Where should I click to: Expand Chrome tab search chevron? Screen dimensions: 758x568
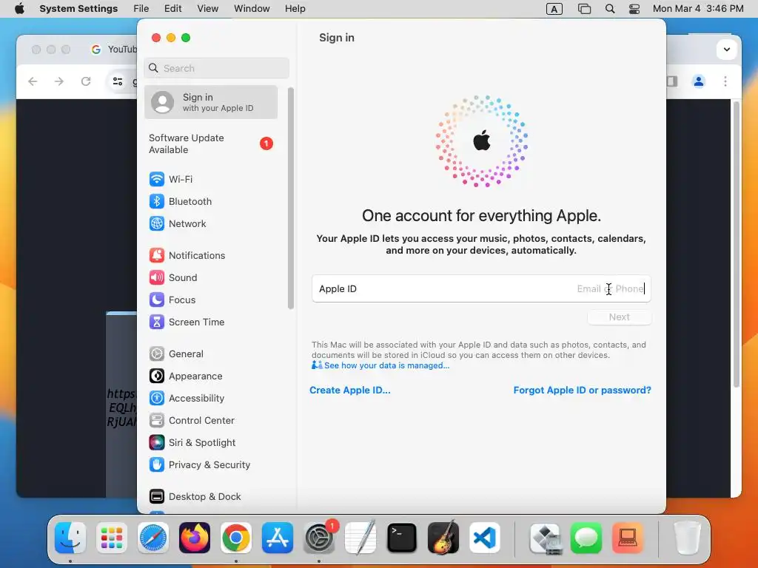(726, 50)
